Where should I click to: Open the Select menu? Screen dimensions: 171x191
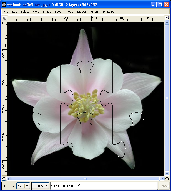(x=25, y=12)
